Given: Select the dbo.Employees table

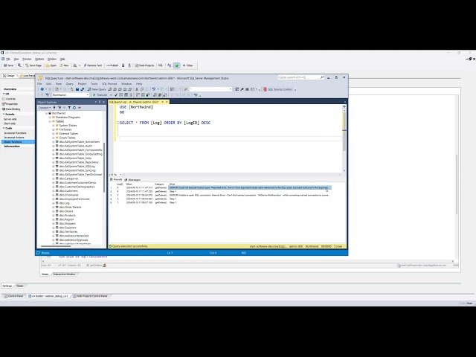Looking at the screenshot, I should (x=68, y=195).
